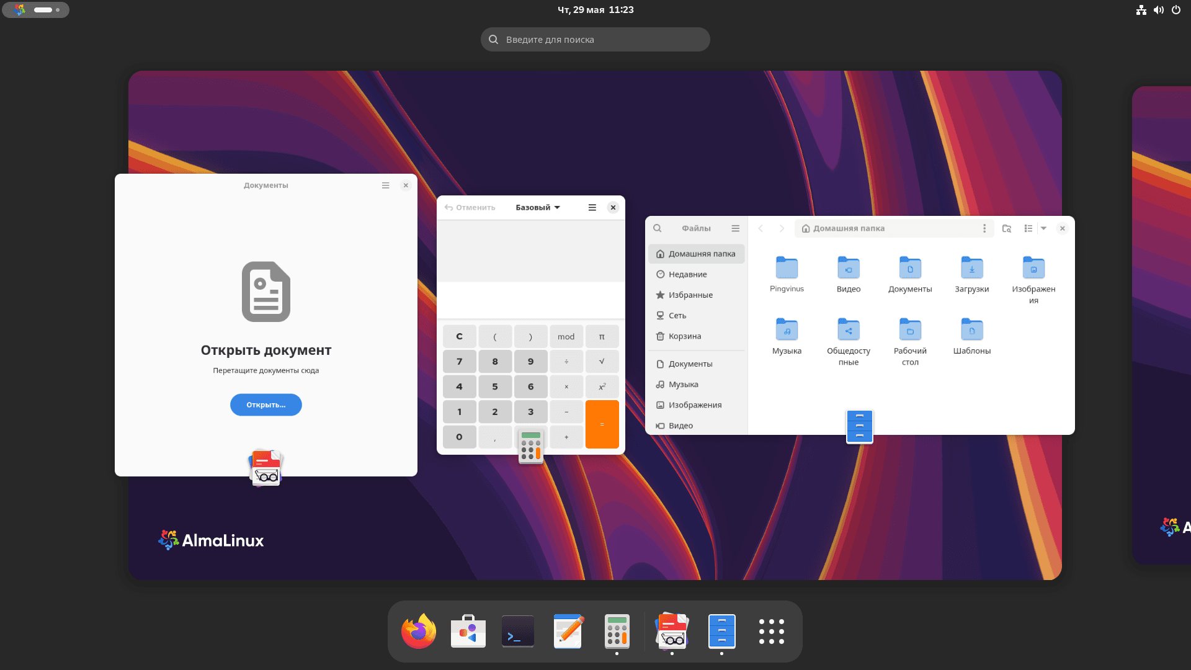Viewport: 1191px width, 670px height.
Task: Click Отменить undo in Calculator
Action: click(x=470, y=208)
